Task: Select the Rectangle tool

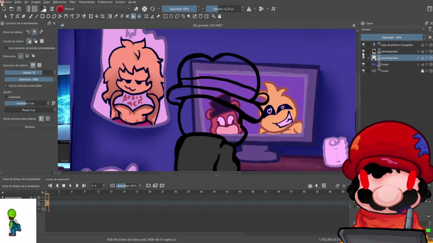Action: point(42,16)
